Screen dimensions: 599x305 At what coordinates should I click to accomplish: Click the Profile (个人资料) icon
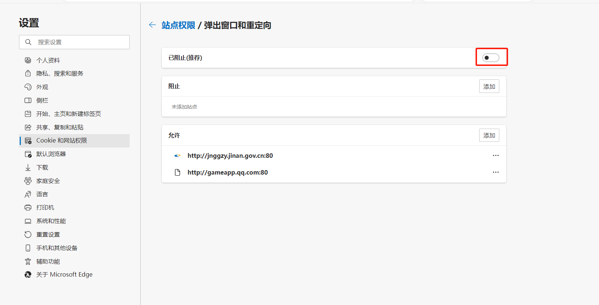28,60
